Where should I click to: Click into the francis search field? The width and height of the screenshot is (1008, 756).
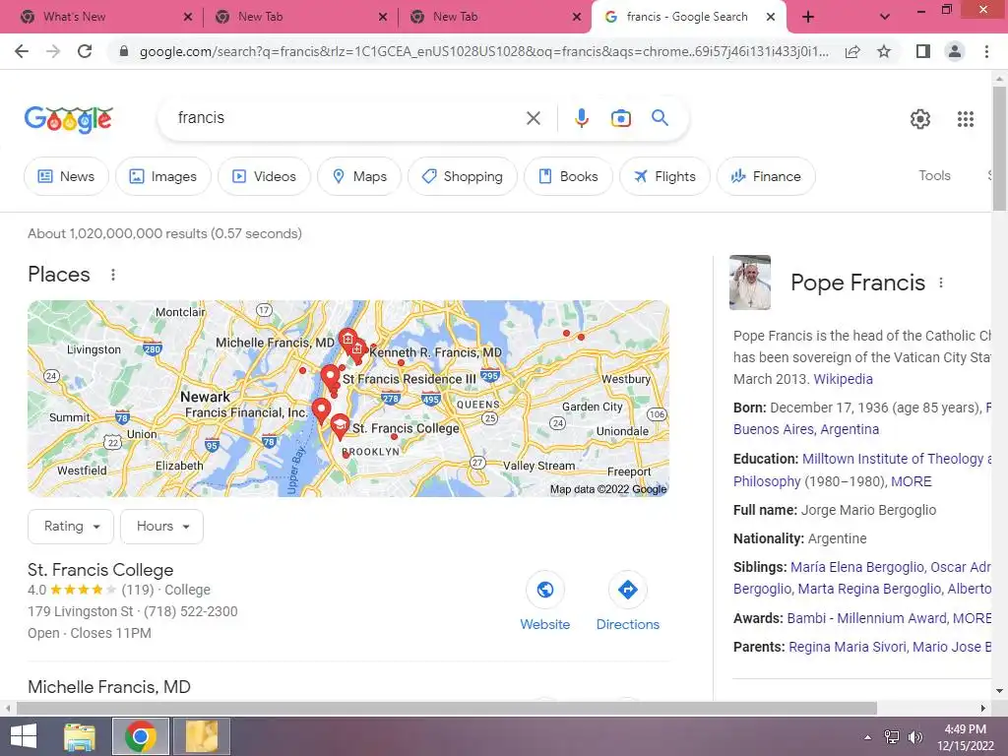347,118
